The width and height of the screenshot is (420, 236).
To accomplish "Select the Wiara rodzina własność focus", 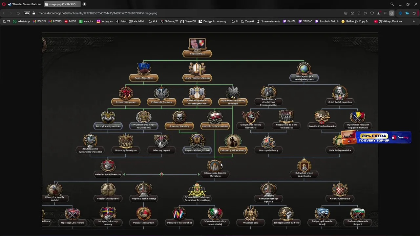I will click(197, 72).
